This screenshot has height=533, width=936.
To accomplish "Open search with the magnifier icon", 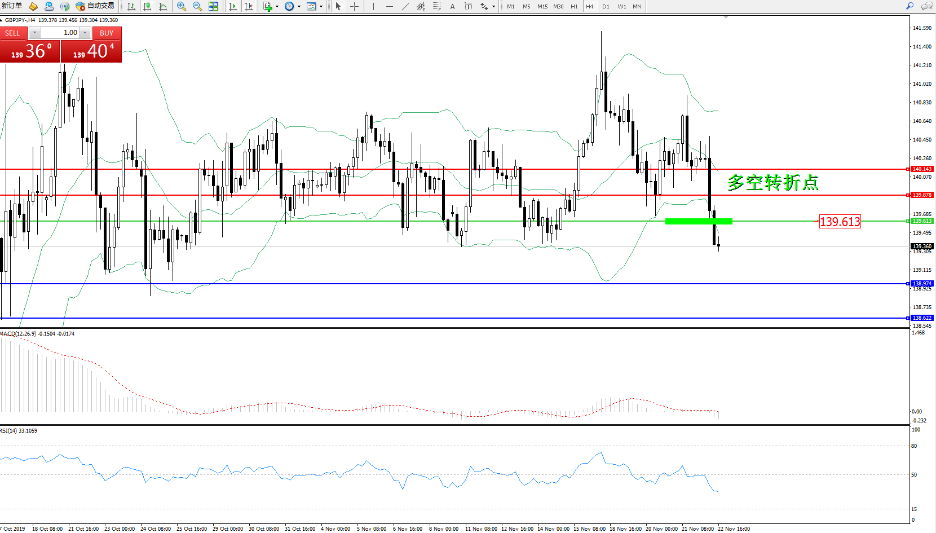I will pyautogui.click(x=909, y=6).
